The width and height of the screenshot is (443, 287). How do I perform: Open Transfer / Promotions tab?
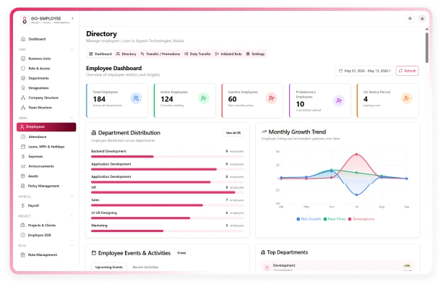tap(160, 53)
